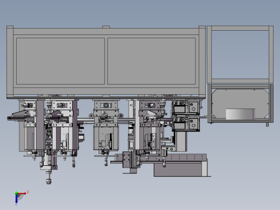Viewport: 280px width, 210px height.
Task: Click the blue Z axis arrow of the triad
Action: click(x=16, y=199)
